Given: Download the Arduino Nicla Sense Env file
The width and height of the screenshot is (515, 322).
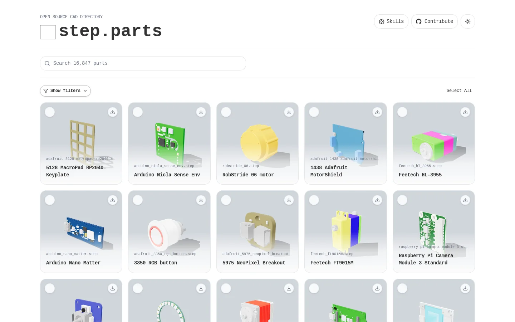Looking at the screenshot, I should pyautogui.click(x=201, y=112).
